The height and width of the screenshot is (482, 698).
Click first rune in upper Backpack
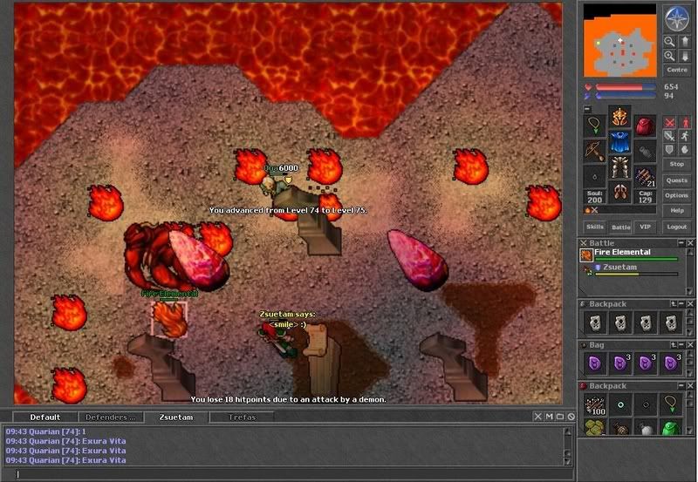(595, 322)
